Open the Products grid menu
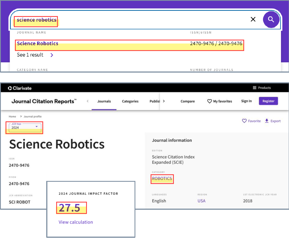The height and width of the screenshot is (238, 289). (255, 88)
